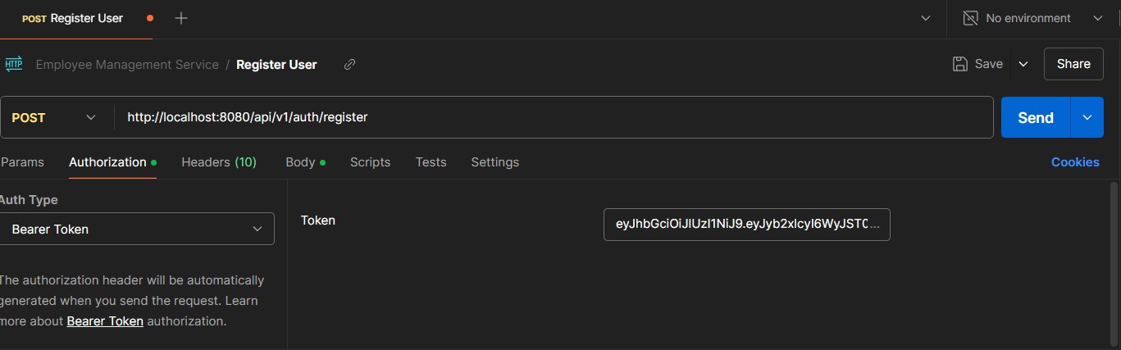The width and height of the screenshot is (1121, 350).
Task: Click the Token label
Action: (318, 220)
